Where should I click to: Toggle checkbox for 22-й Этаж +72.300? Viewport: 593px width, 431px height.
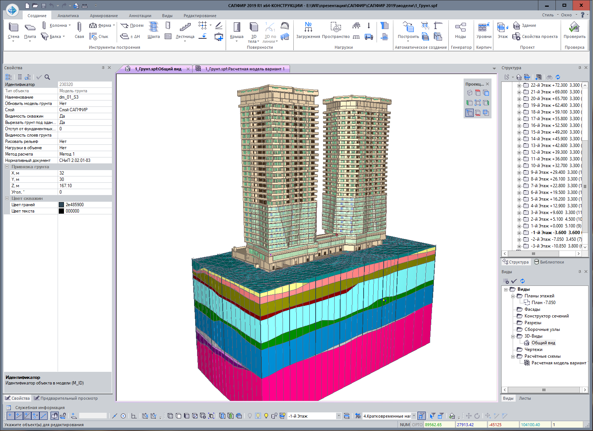[x=526, y=85]
